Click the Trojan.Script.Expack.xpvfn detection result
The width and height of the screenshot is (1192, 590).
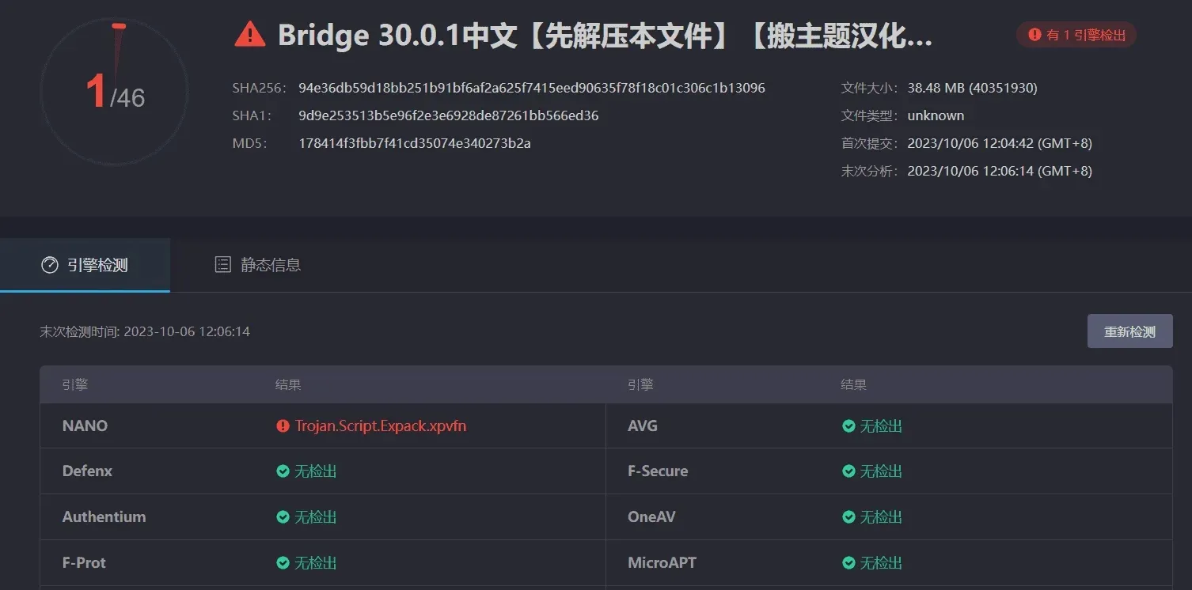click(381, 426)
